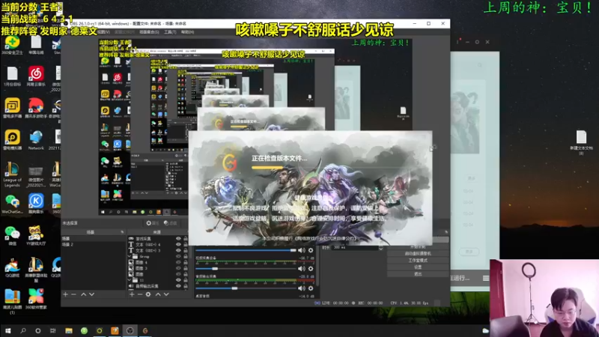Open taskbar search magnifier
Image resolution: width=599 pixels, height=337 pixels.
click(23, 330)
